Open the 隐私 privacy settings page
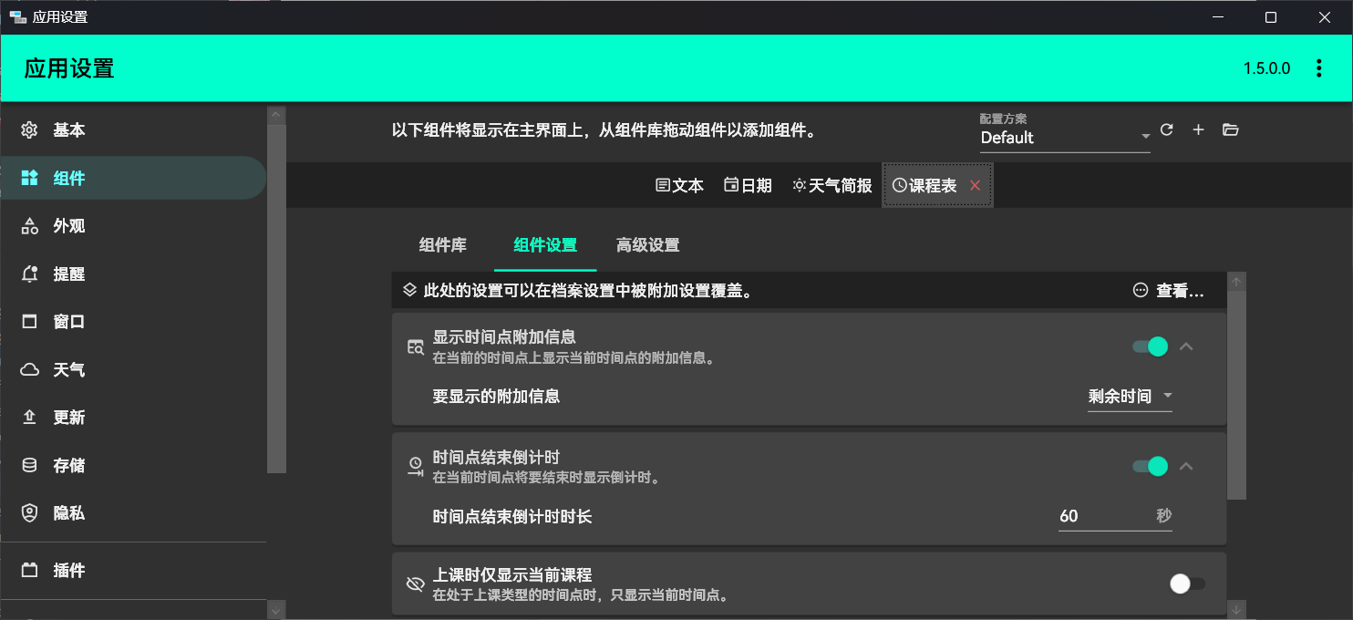 (68, 513)
